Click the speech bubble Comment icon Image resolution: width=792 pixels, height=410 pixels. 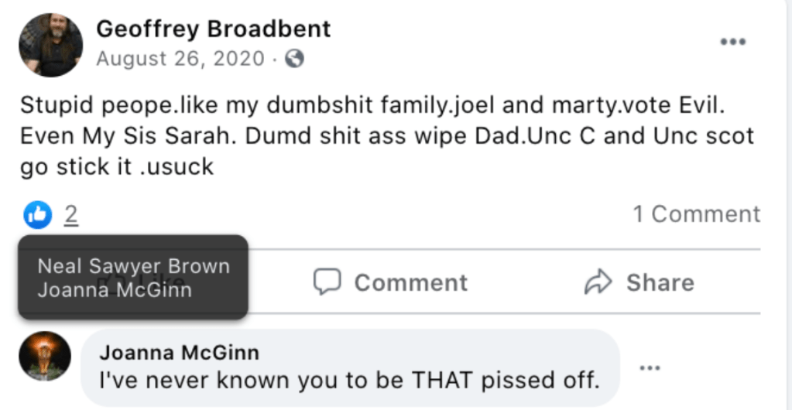coord(327,282)
